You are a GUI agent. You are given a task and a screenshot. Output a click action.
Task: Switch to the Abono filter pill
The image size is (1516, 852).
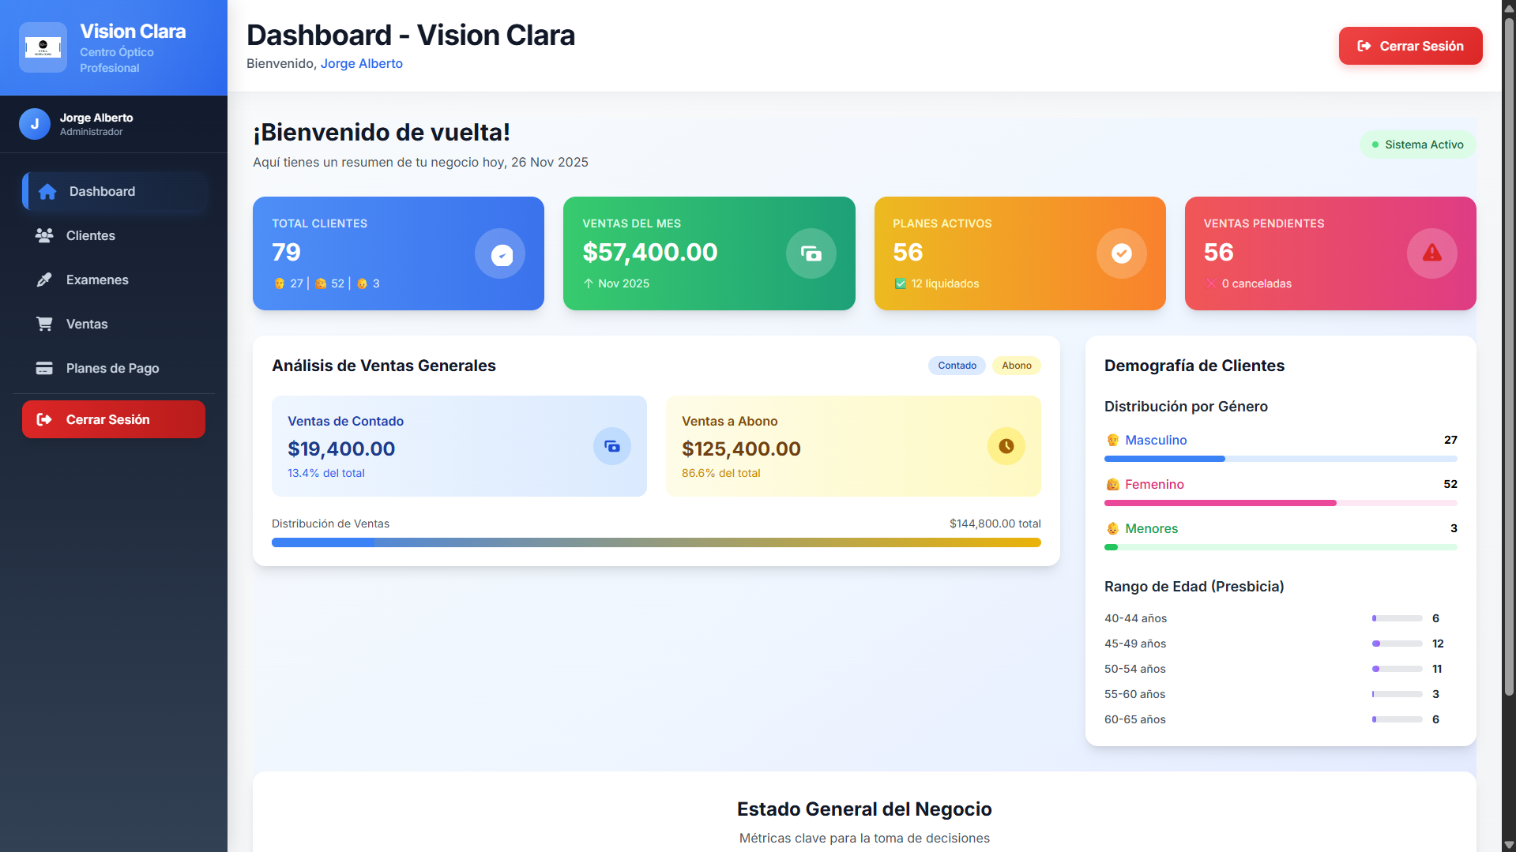point(1016,366)
